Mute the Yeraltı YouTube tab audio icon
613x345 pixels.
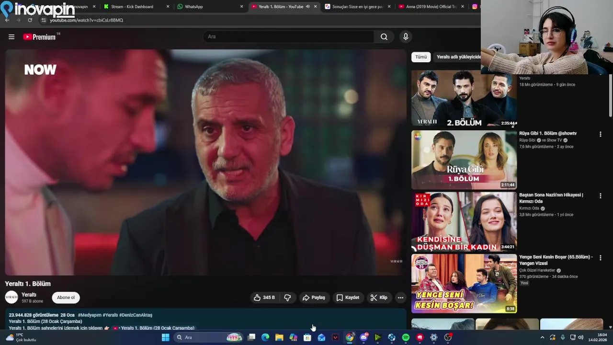pos(308,7)
